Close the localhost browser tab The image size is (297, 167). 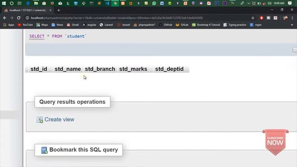click(x=50, y=10)
